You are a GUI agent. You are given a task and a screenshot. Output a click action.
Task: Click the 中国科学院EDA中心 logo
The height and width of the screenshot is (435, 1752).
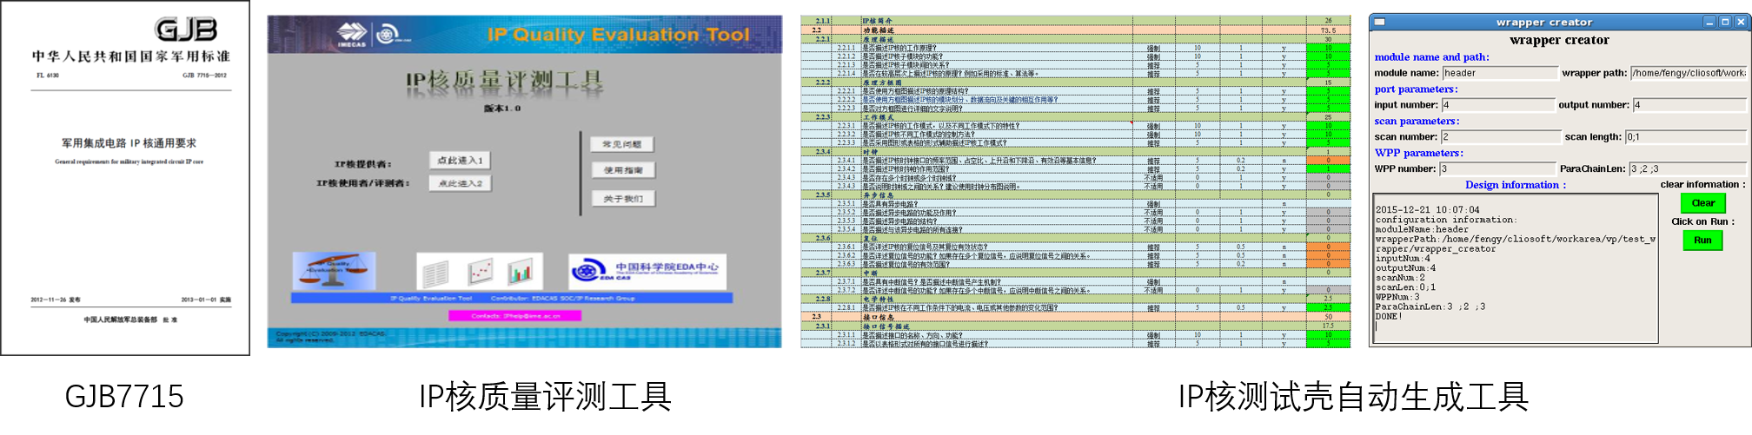coord(647,271)
